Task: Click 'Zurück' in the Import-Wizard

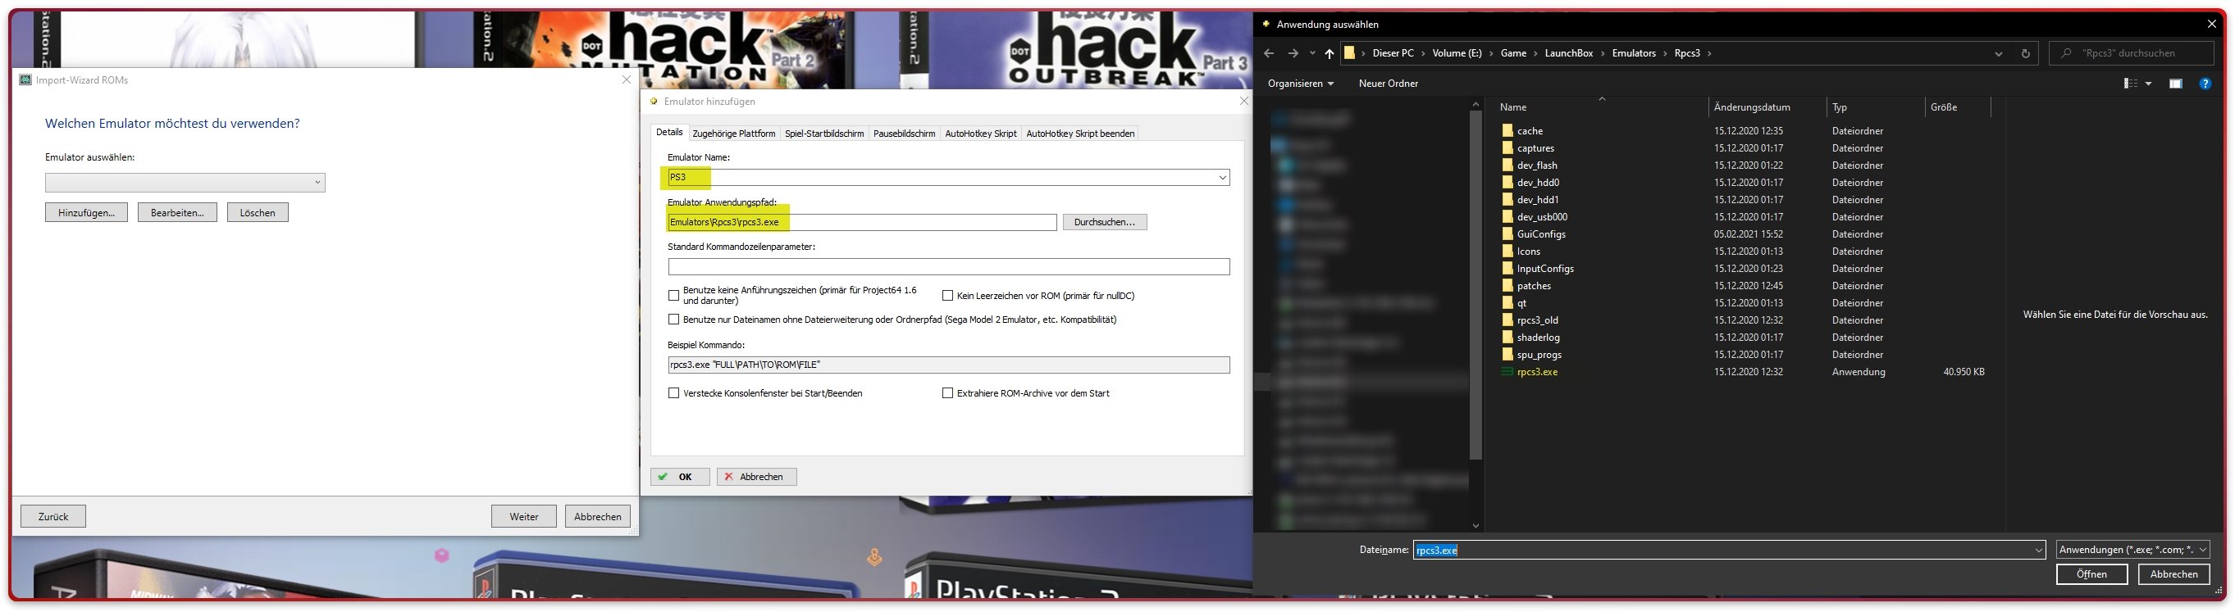Action: point(53,517)
